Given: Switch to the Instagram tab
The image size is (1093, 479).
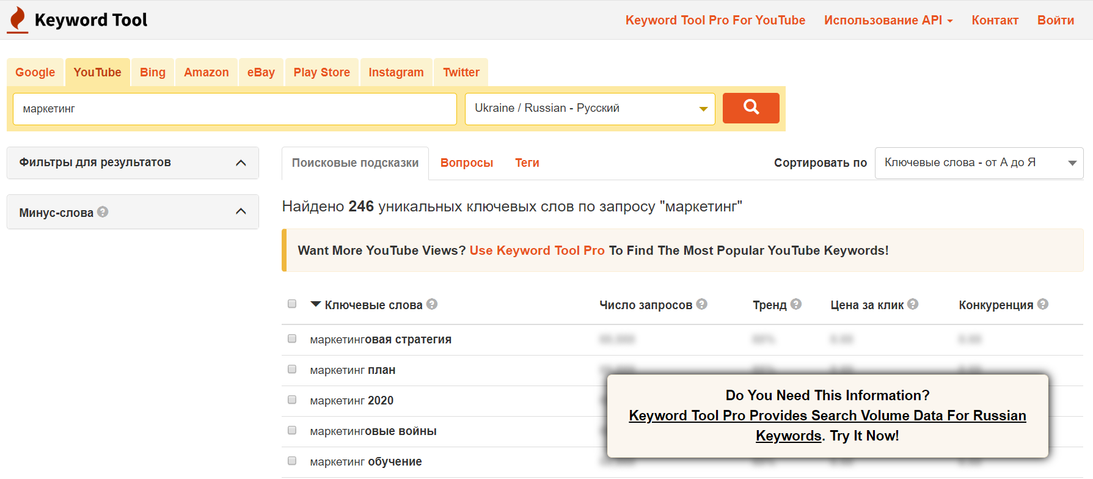Looking at the screenshot, I should tap(396, 73).
